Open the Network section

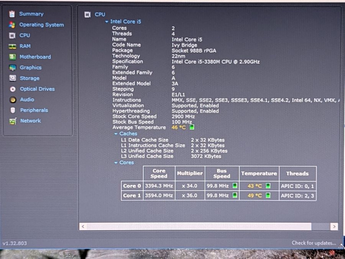30,121
